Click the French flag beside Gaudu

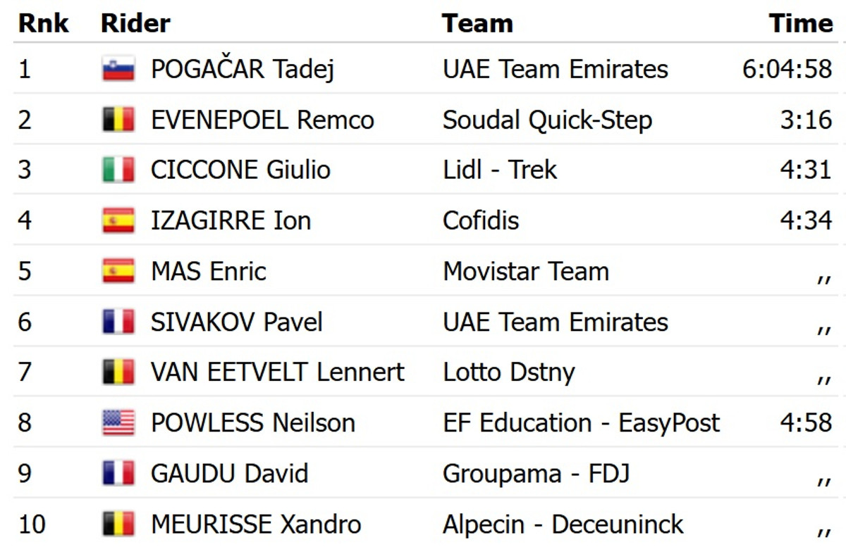[x=118, y=474]
